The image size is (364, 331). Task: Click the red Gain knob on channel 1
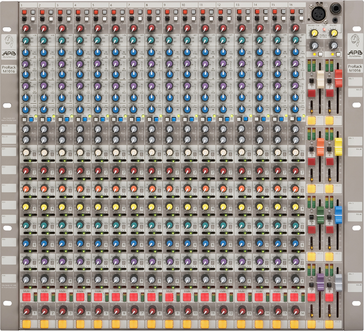pos(26,29)
